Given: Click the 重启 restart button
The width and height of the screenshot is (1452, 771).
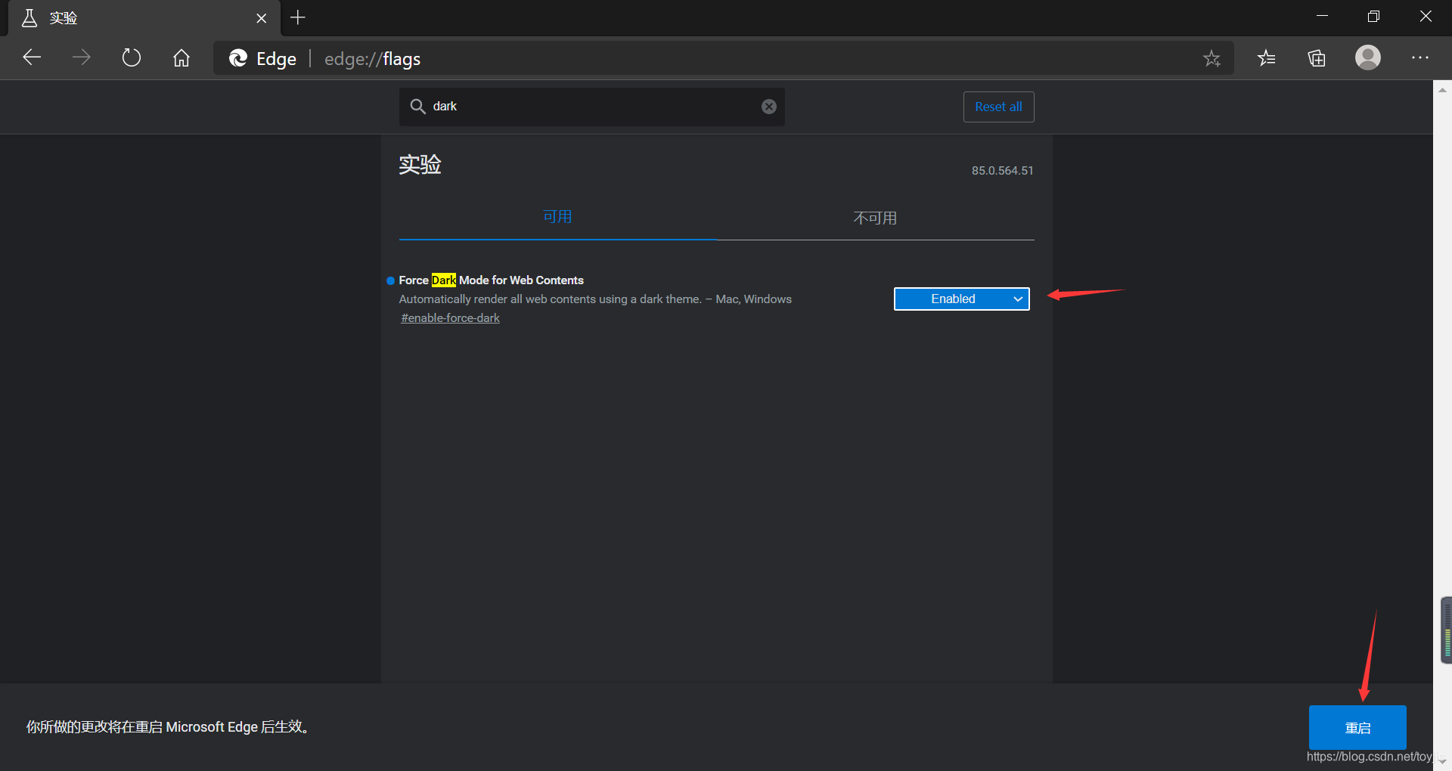Looking at the screenshot, I should [x=1357, y=727].
